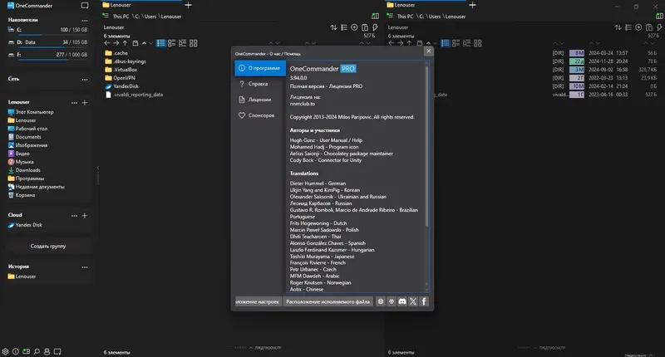This screenshot has height=357, width=665.
Task: Close the About/Help dialog
Action: [x=428, y=51]
